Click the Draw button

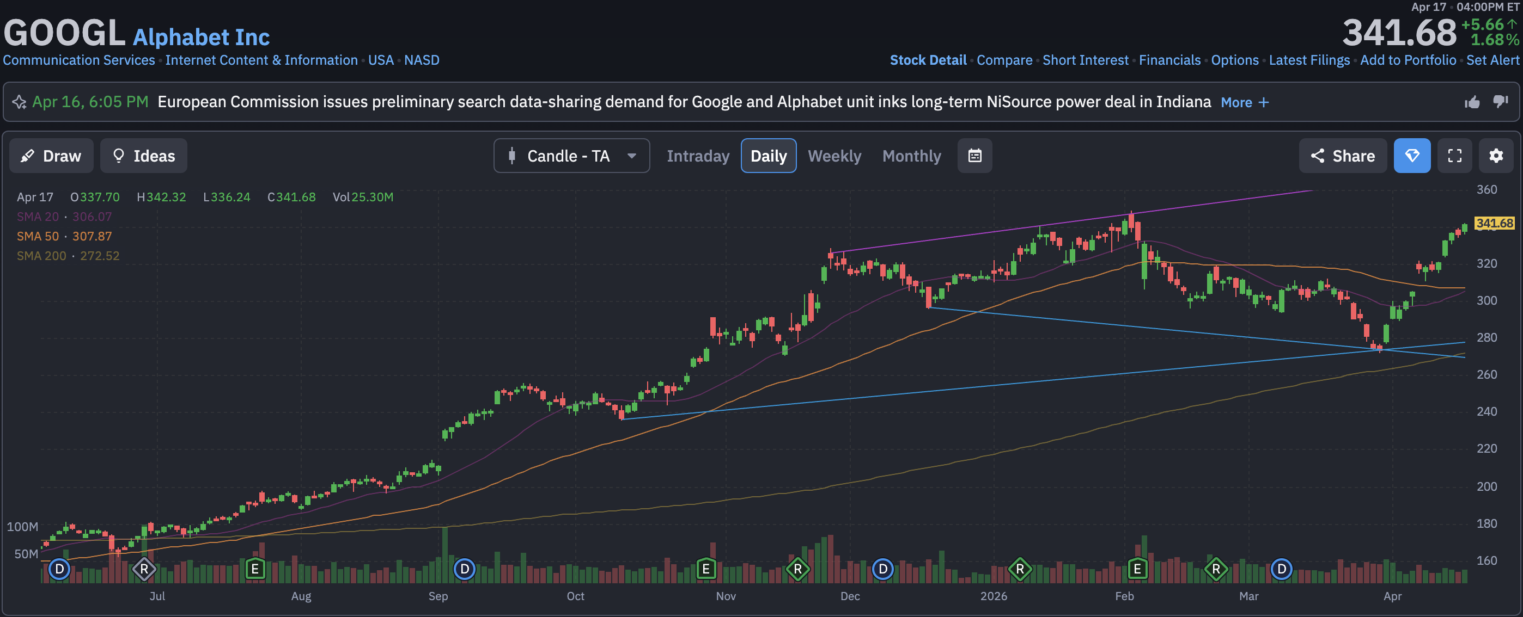[x=51, y=156]
